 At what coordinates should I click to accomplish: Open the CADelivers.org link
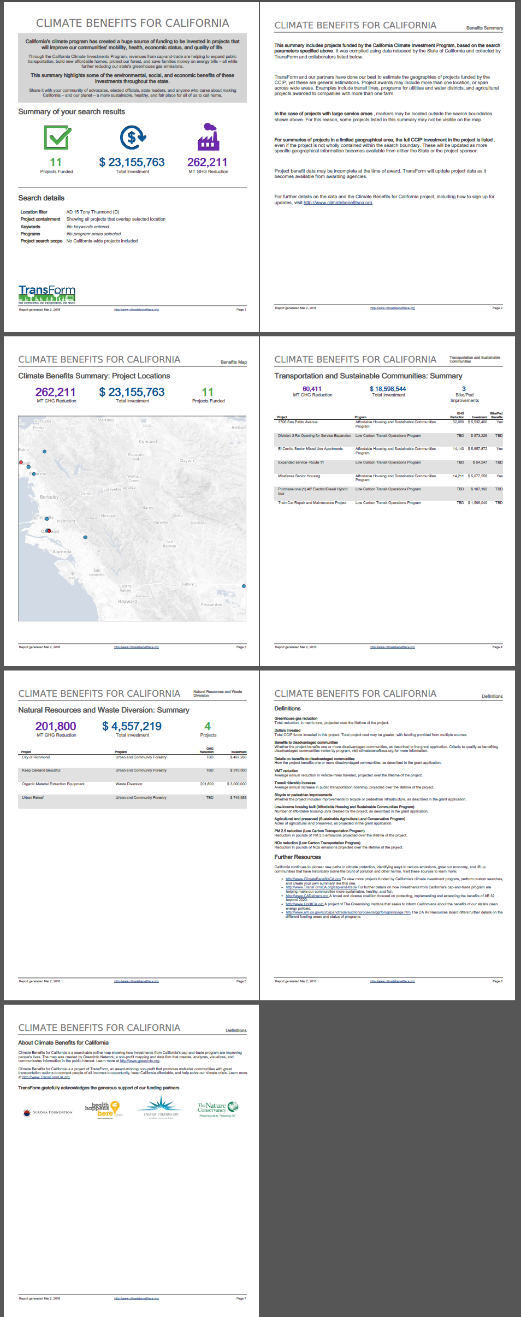point(307,896)
